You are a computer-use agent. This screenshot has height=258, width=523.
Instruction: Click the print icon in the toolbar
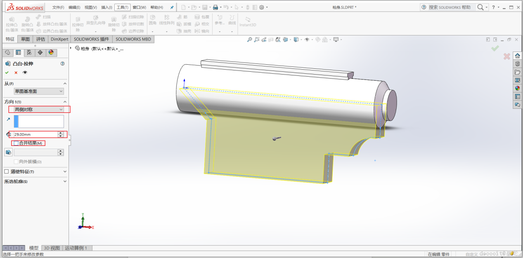[x=215, y=7]
